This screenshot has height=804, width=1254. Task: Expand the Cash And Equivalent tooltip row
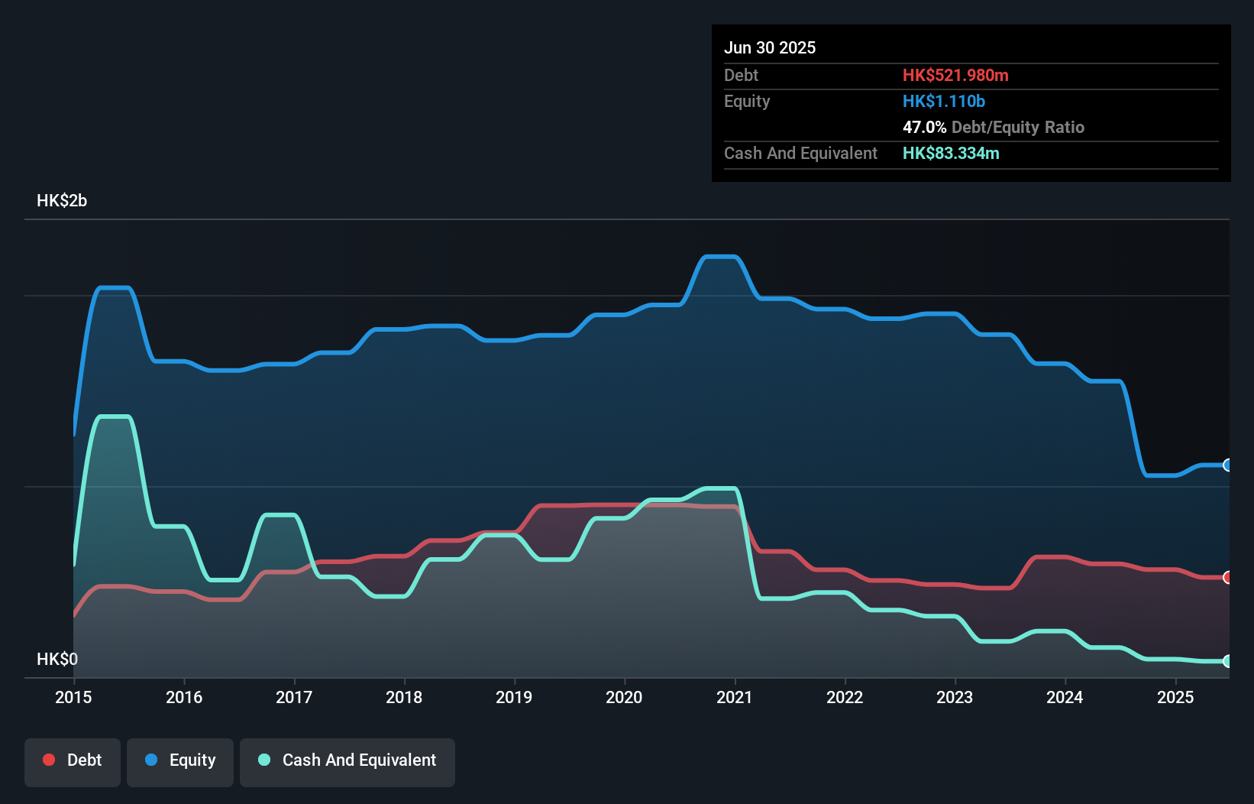coord(800,153)
